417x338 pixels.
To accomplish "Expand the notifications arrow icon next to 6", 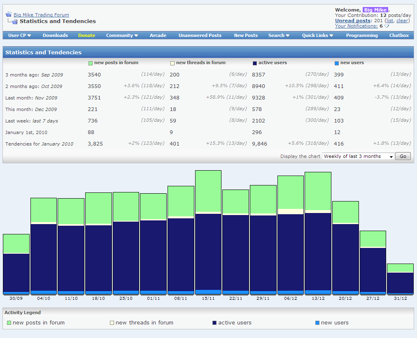I will click(x=387, y=26).
